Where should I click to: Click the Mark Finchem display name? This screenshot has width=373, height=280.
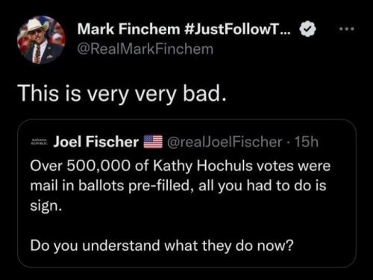128,28
